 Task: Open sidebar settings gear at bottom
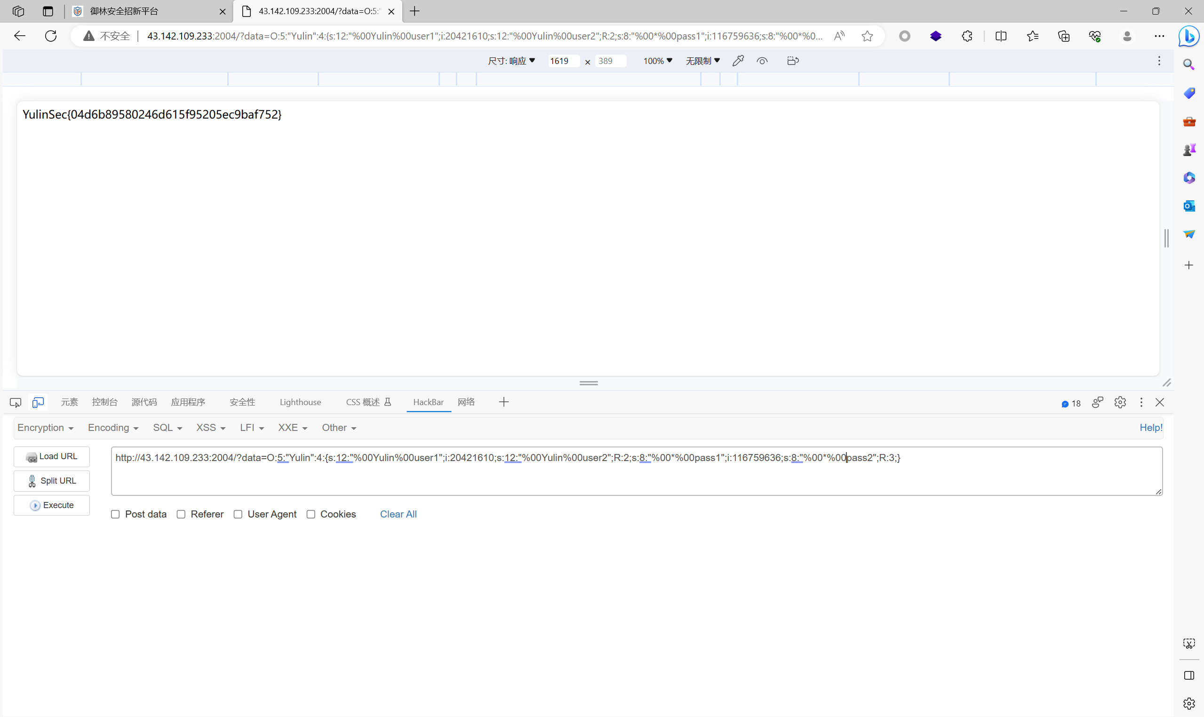click(1189, 703)
